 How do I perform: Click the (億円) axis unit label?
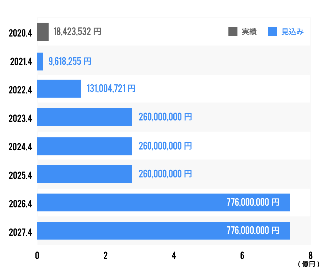(x=308, y=264)
